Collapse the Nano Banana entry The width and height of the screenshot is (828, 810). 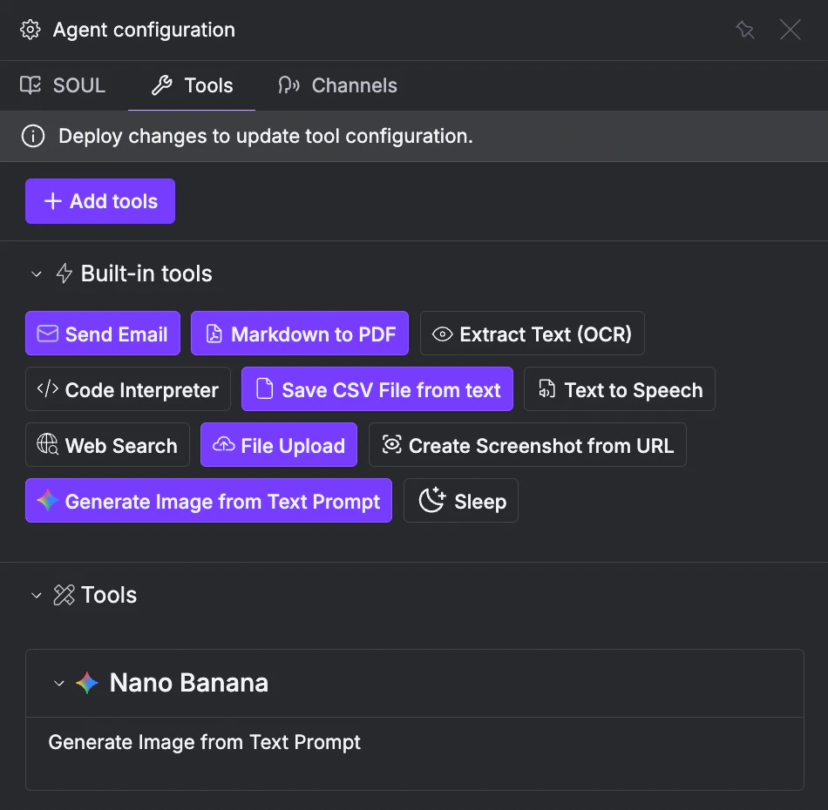pos(59,683)
